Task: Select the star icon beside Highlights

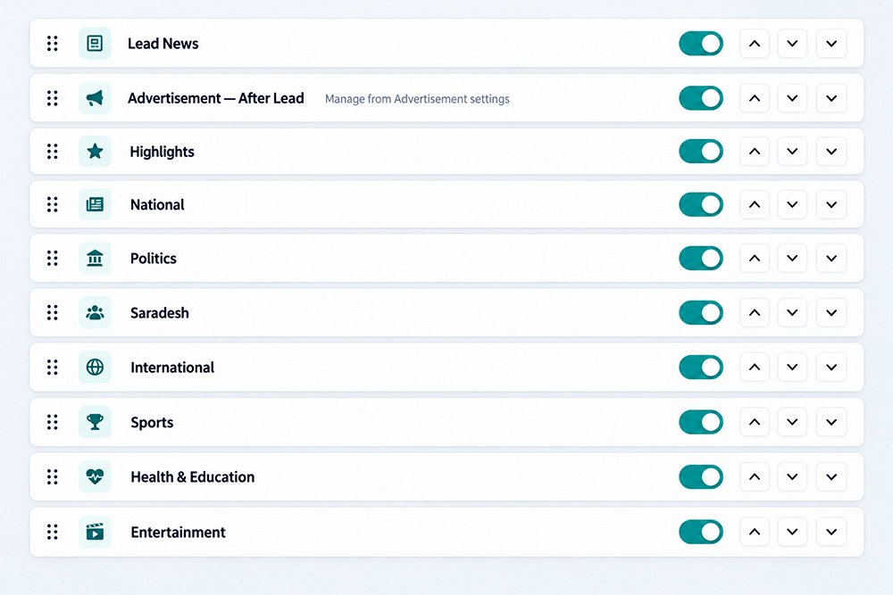Action: [95, 152]
